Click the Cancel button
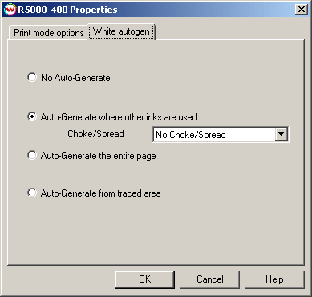The image size is (312, 297). tap(210, 279)
